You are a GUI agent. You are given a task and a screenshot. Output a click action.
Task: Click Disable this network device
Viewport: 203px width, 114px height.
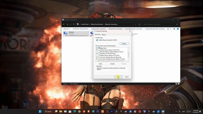pyautogui.click(x=81, y=29)
